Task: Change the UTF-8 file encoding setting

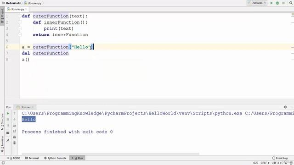Action: pos(277,163)
